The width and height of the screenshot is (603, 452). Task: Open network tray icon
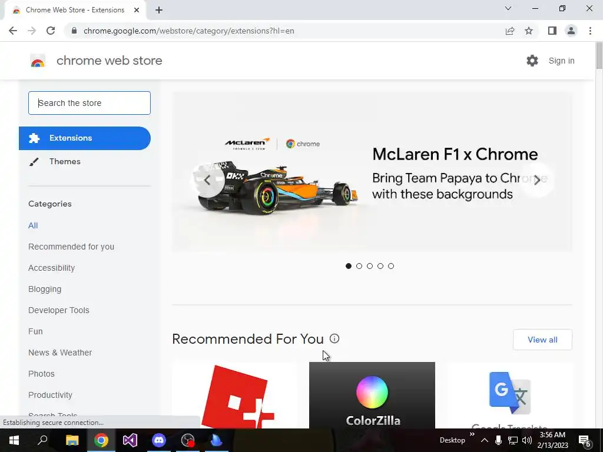(x=513, y=440)
